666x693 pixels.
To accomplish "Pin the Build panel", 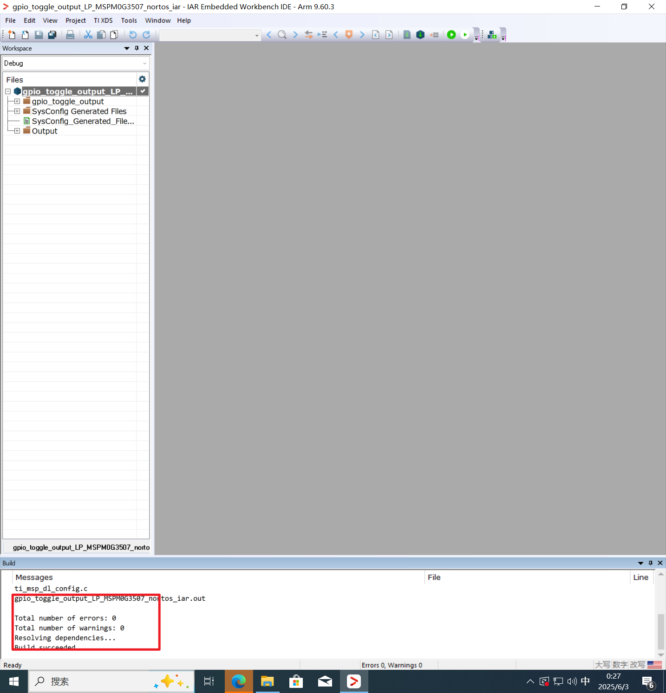I will pyautogui.click(x=651, y=563).
